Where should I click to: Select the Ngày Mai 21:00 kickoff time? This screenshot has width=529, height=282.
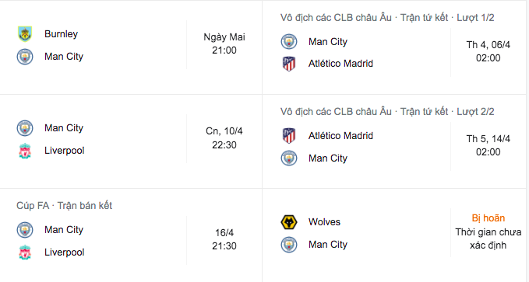pyautogui.click(x=224, y=44)
